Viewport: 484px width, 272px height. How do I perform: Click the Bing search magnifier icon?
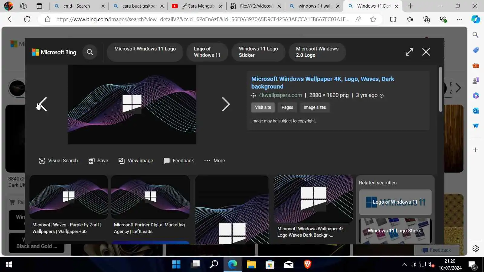pos(90,52)
